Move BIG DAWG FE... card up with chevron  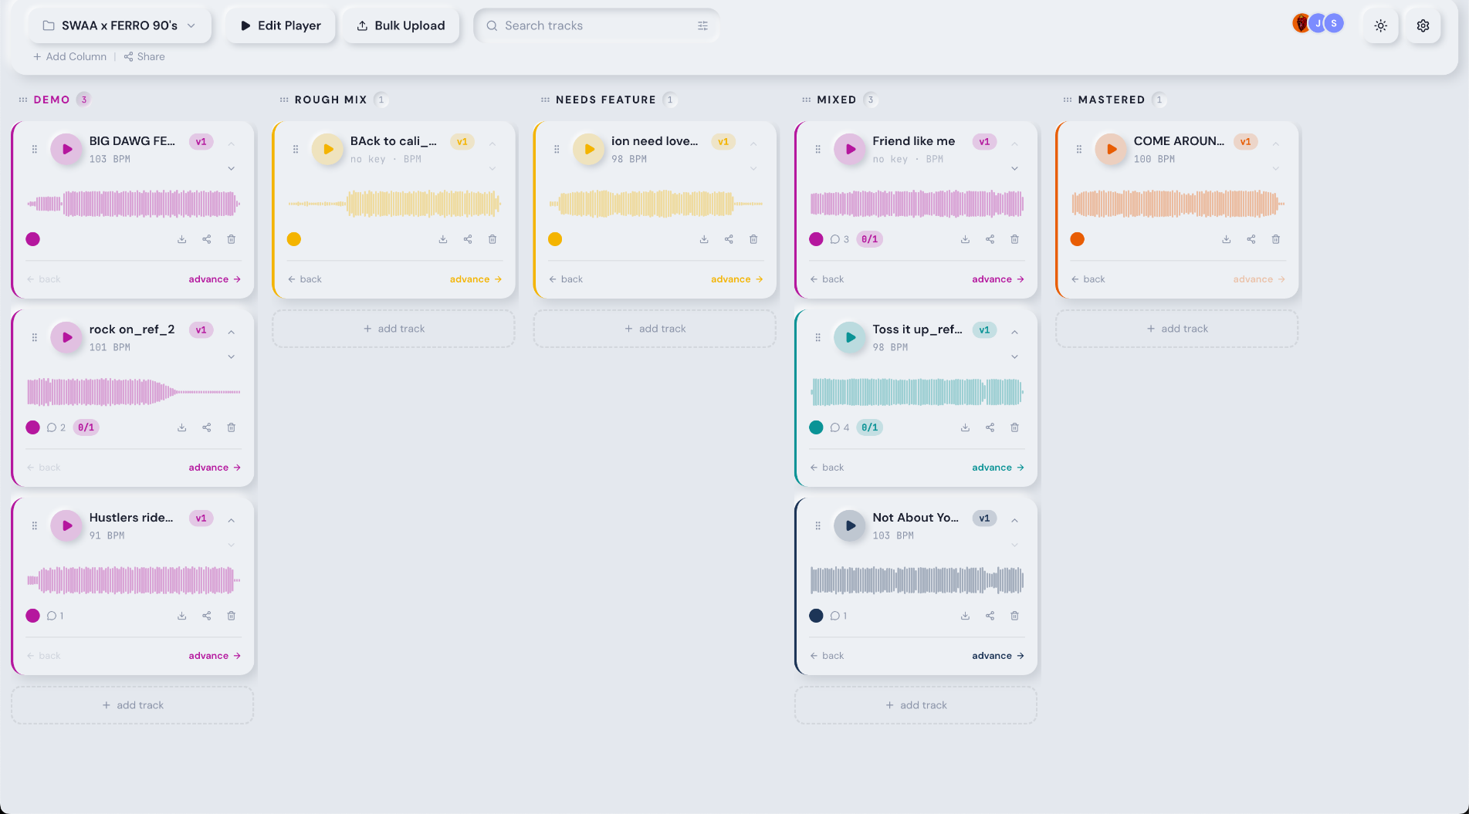[231, 144]
